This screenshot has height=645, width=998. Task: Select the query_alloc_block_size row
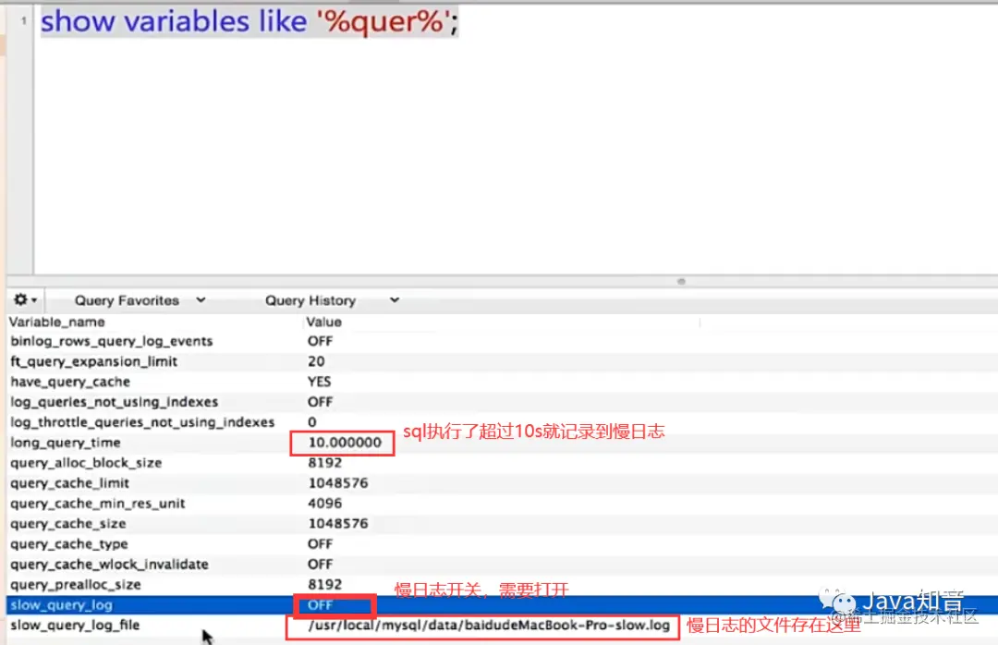(x=502, y=463)
